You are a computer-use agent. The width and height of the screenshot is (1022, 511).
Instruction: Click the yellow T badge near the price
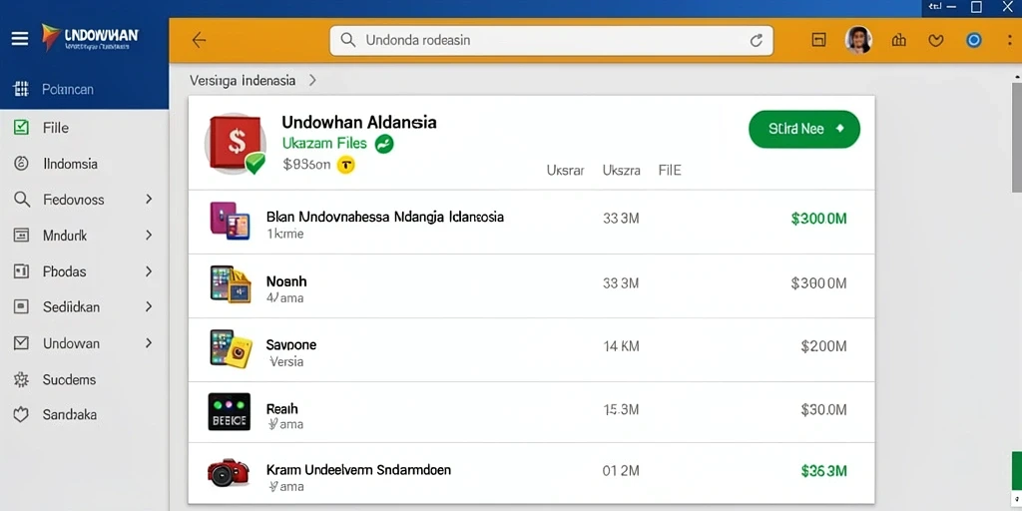(346, 165)
